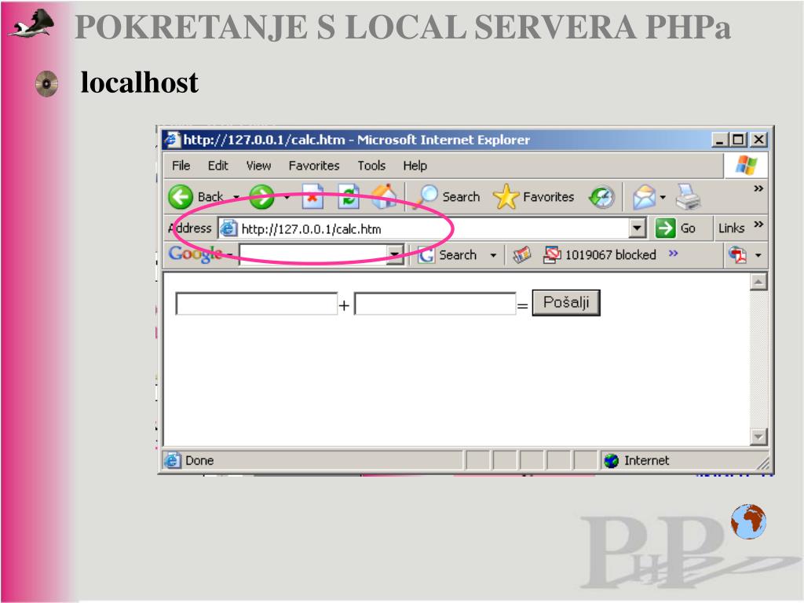Image resolution: width=804 pixels, height=603 pixels.
Task: Click the Windows flag logo
Action: tap(746, 165)
